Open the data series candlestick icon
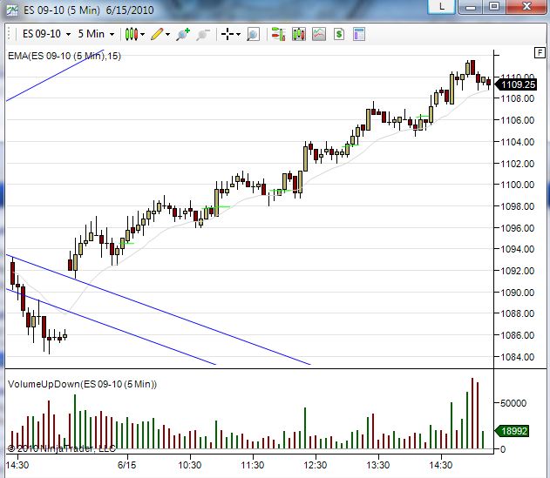 tap(299, 34)
